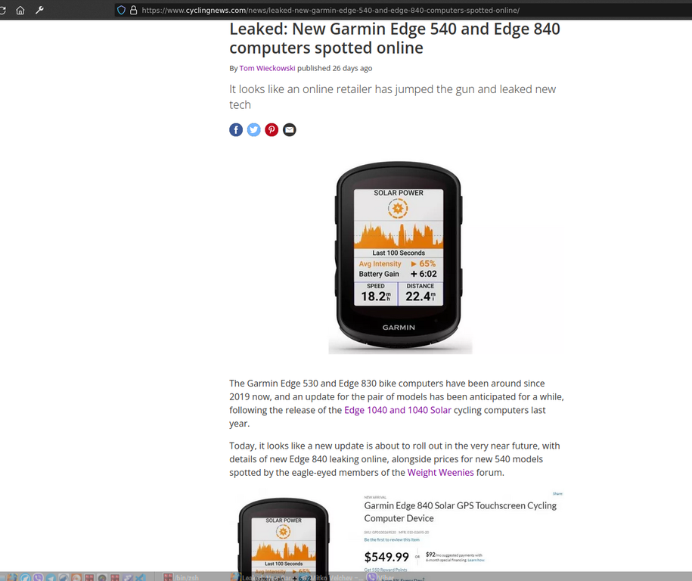Select the cyclingnews URL in address bar

pyautogui.click(x=330, y=10)
